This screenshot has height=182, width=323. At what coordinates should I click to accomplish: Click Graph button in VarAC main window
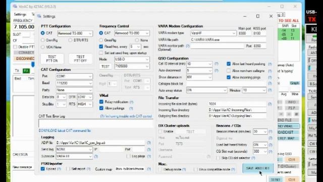click(294, 83)
